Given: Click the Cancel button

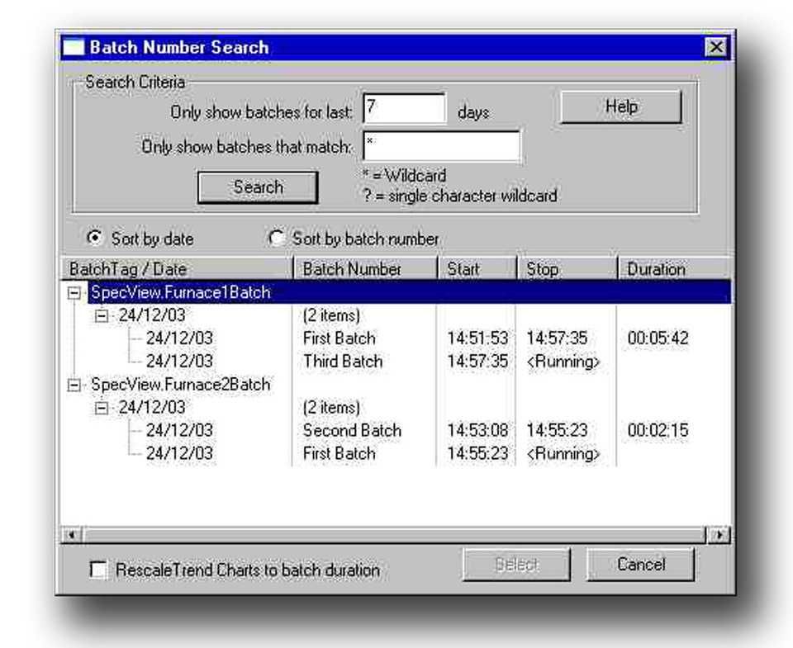Looking at the screenshot, I should pos(640,565).
